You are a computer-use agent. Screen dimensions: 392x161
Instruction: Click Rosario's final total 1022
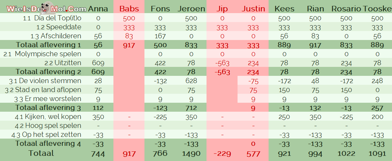click(346, 154)
